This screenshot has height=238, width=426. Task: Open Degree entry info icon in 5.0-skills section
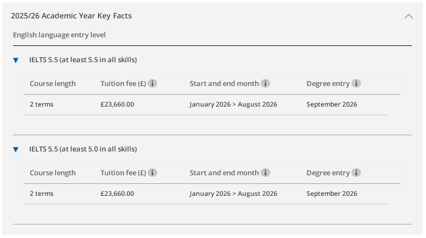356,173
